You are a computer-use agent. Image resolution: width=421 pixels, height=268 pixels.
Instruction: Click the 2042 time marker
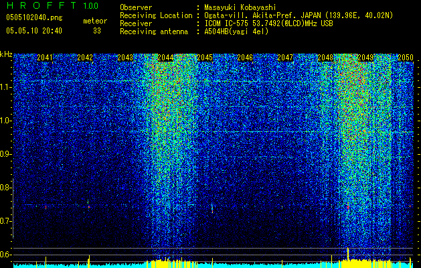(x=85, y=58)
